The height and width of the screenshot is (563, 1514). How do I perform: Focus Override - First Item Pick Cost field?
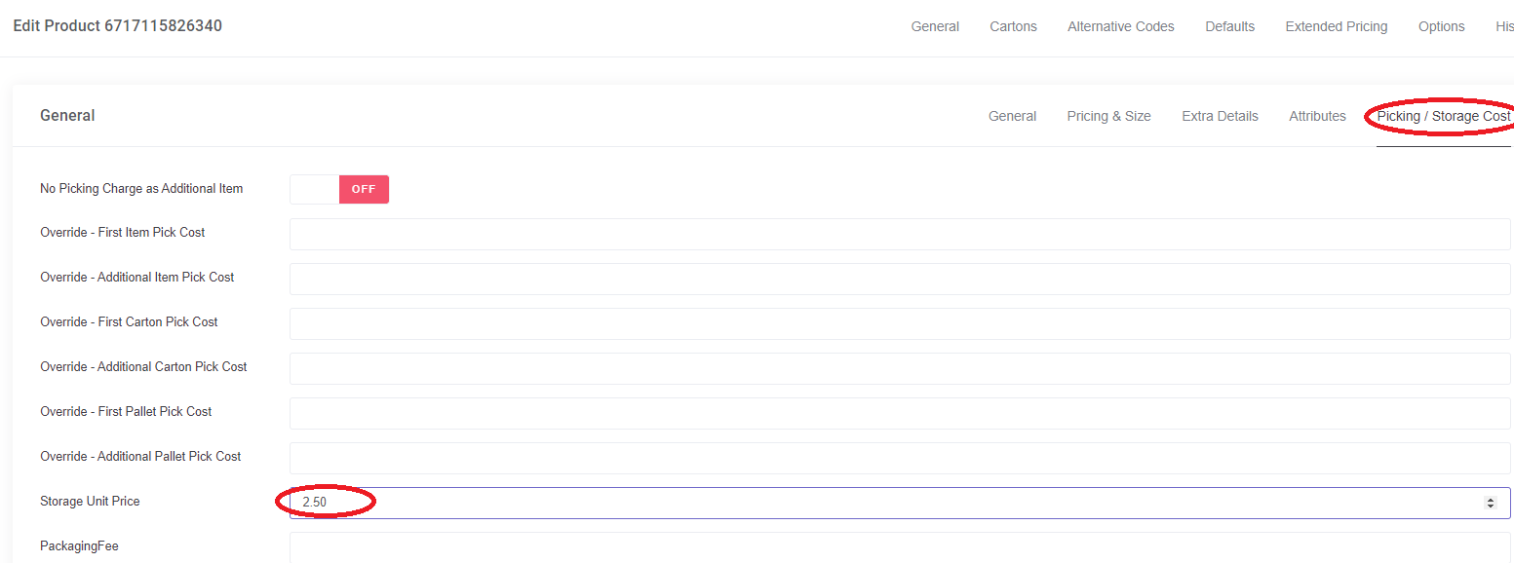(x=900, y=234)
